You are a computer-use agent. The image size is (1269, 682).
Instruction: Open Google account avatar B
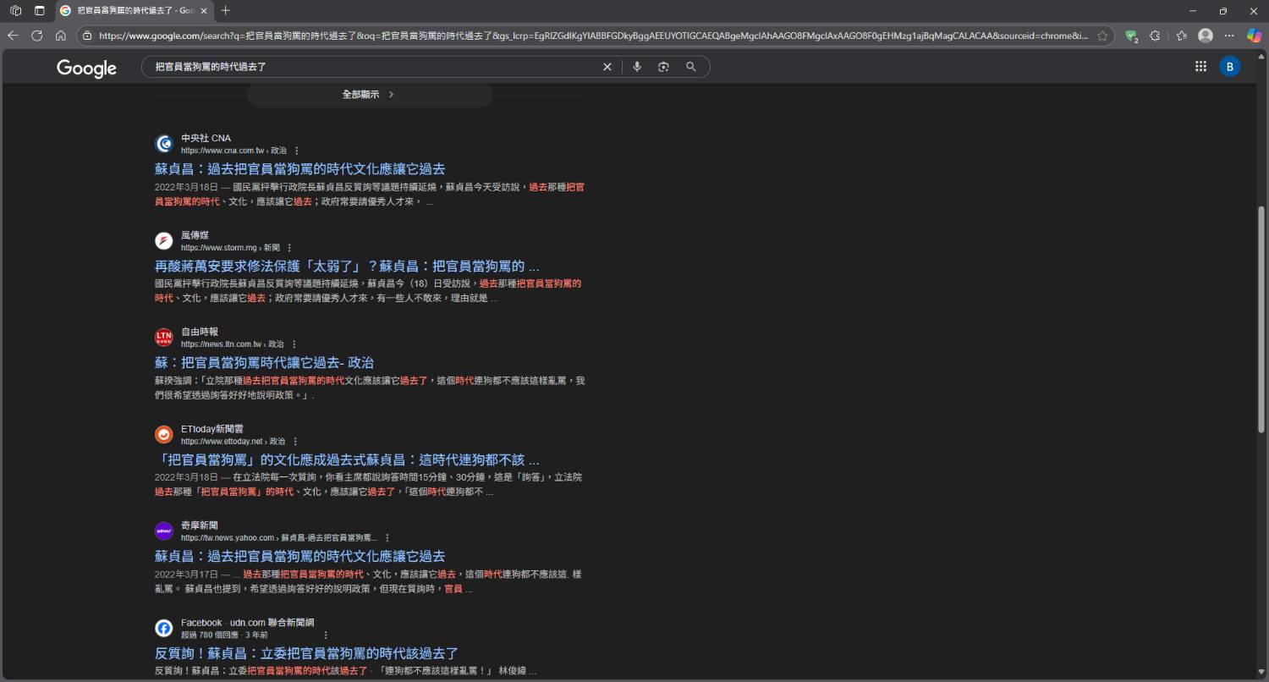(1230, 67)
